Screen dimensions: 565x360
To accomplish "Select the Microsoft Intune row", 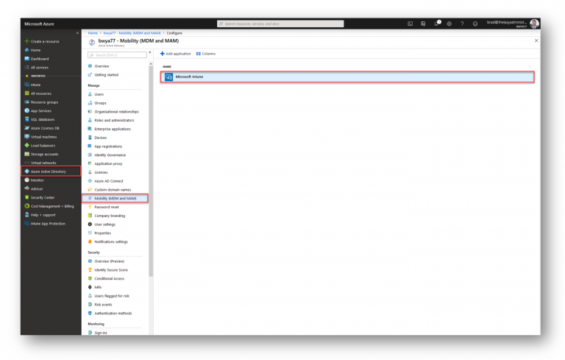I will pos(347,77).
